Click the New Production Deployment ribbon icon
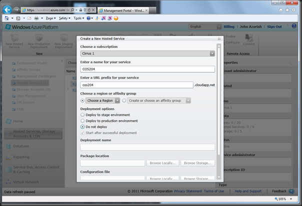302x206 pixels. point(39,37)
